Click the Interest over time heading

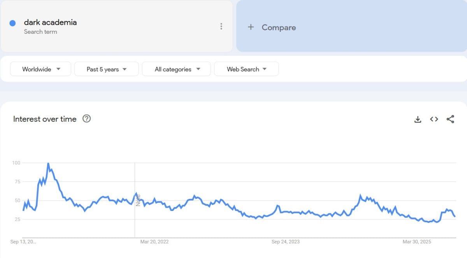click(45, 119)
